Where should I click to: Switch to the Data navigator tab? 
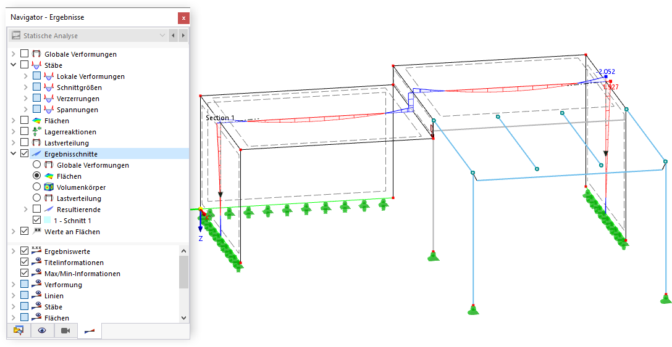pyautogui.click(x=19, y=331)
